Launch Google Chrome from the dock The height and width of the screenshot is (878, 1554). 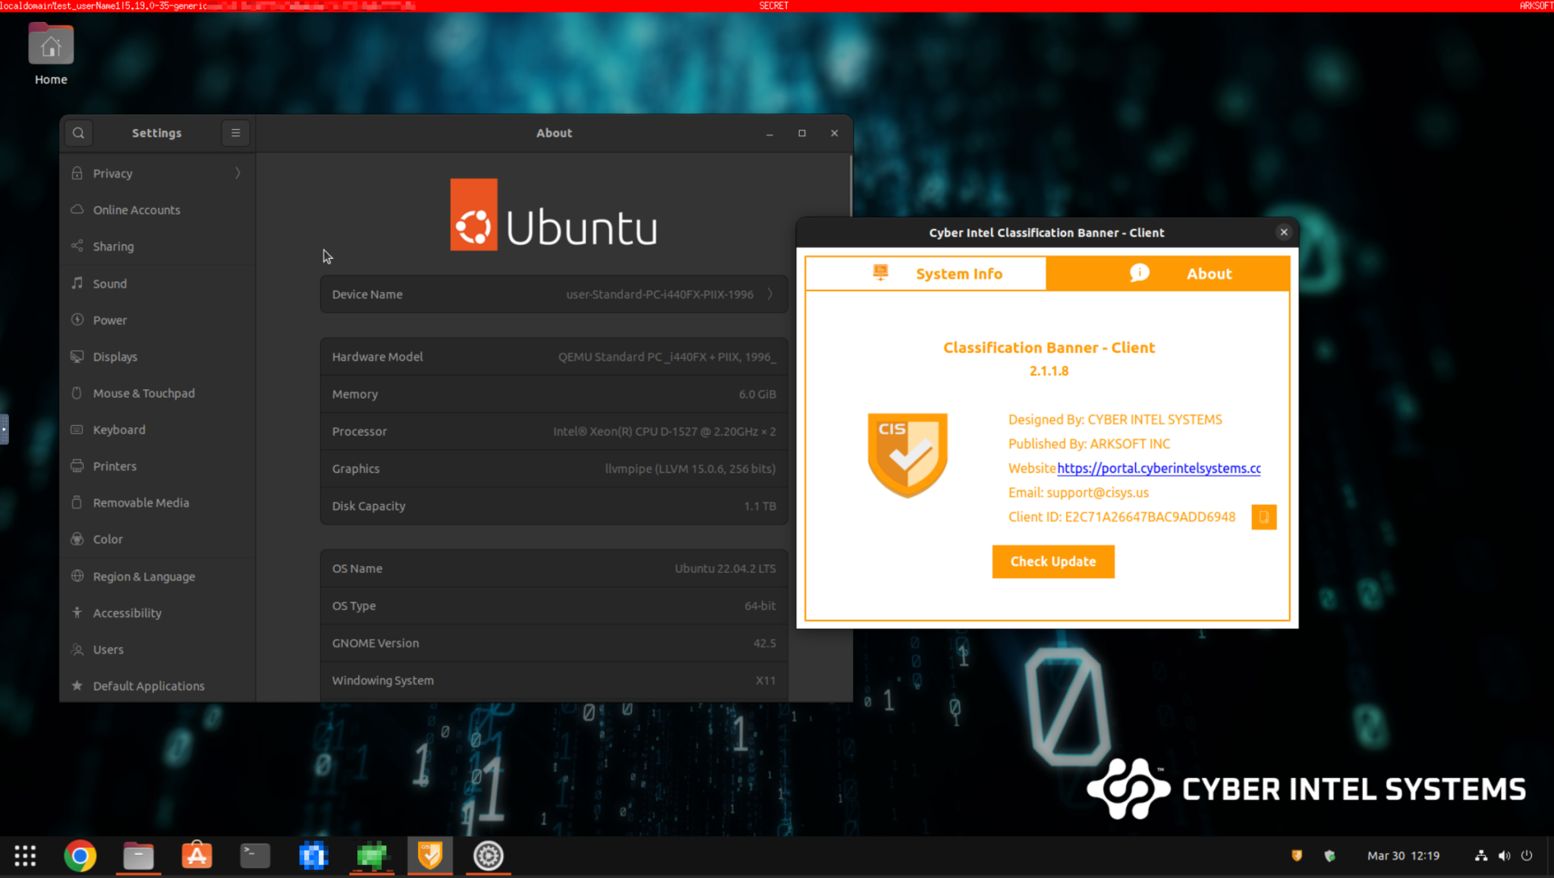(x=80, y=856)
